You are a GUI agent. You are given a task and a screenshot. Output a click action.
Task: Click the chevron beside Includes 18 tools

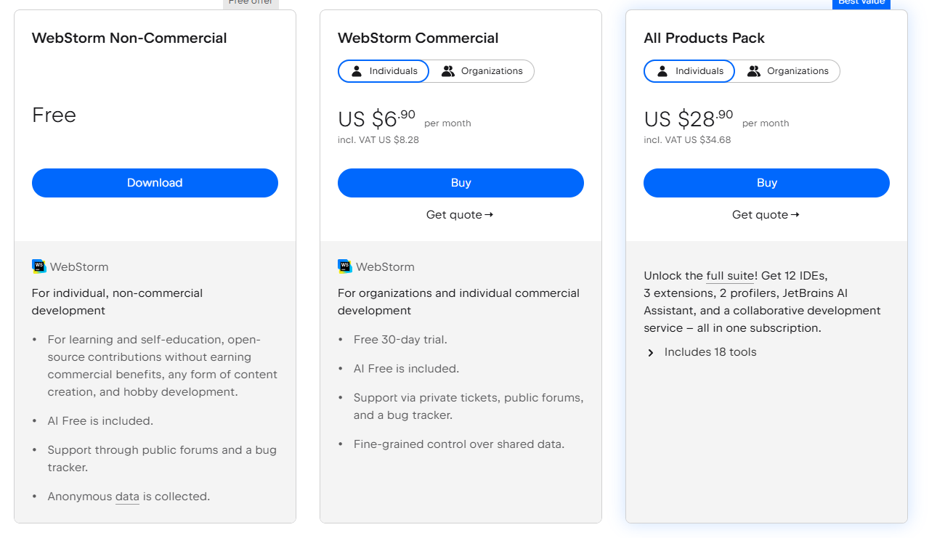(651, 353)
